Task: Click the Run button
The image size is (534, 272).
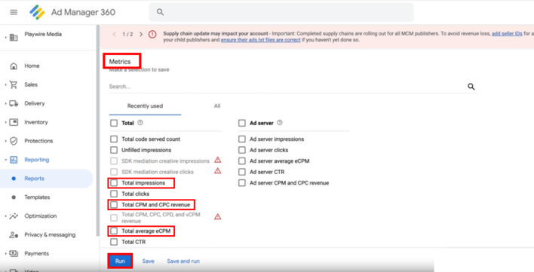Action: pos(120,261)
